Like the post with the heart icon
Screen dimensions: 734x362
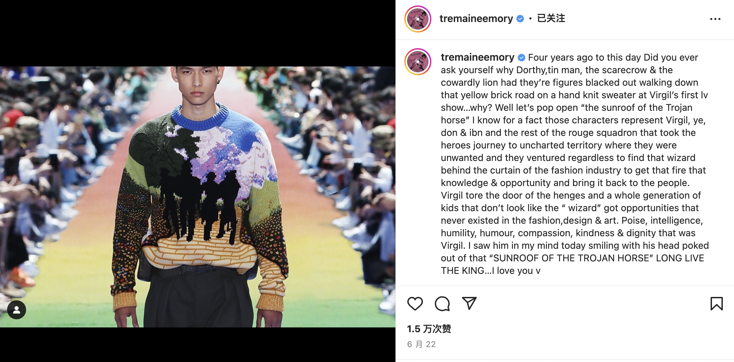click(x=415, y=303)
